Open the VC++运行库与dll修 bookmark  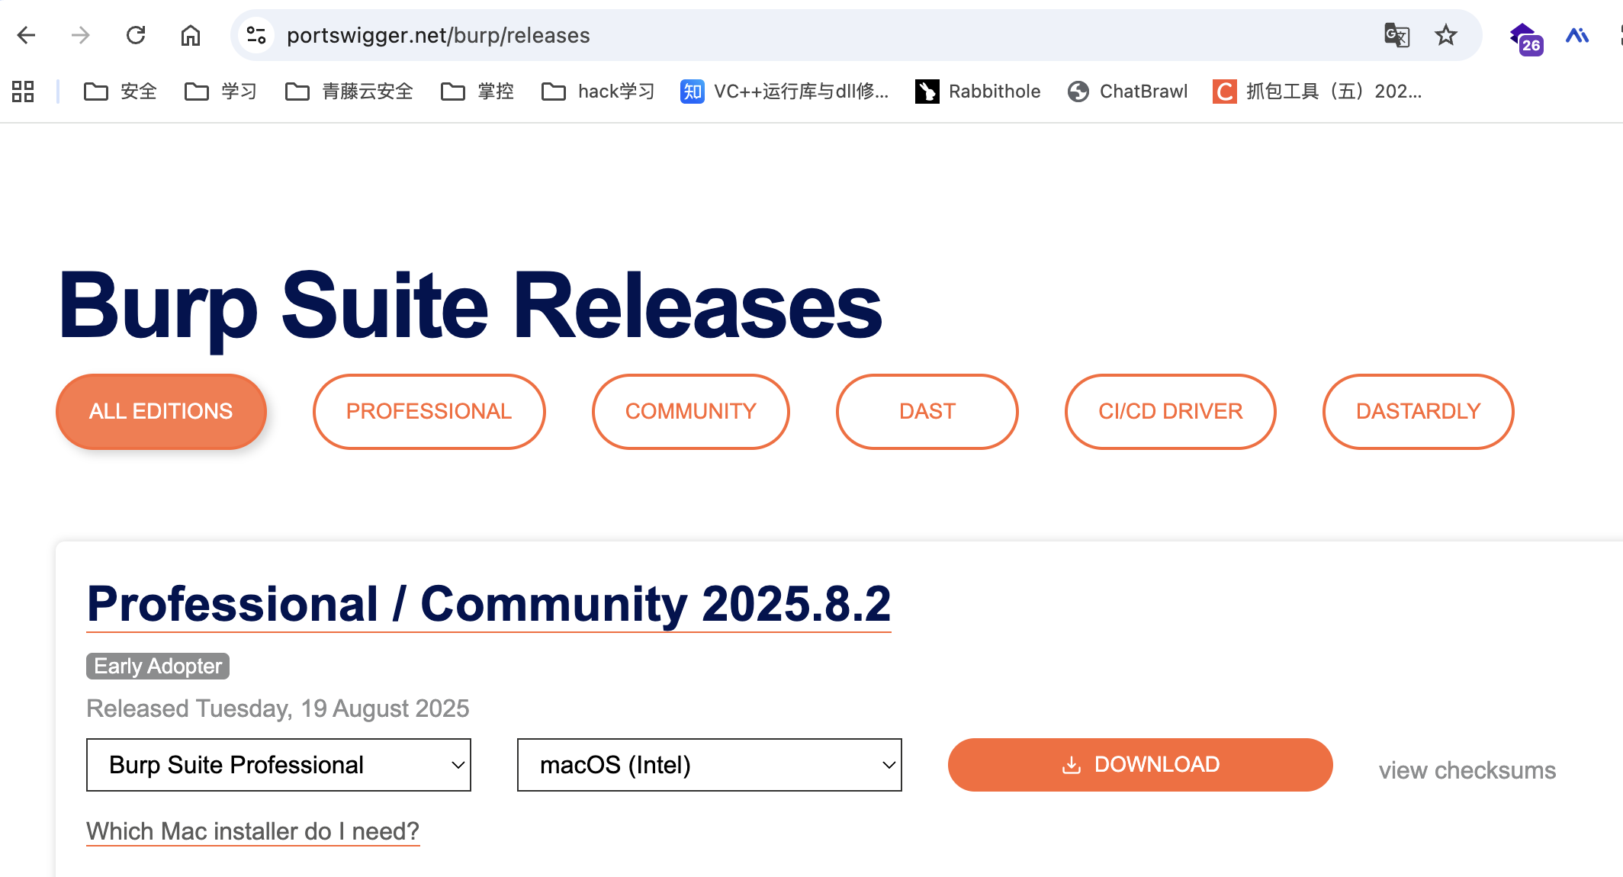(x=785, y=92)
